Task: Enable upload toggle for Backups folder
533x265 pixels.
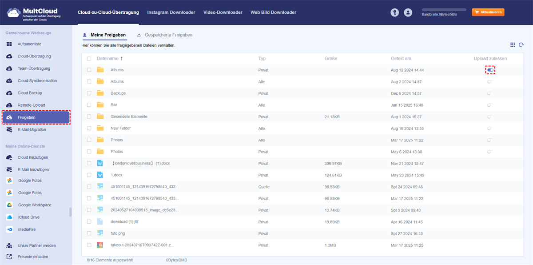Action: [489, 93]
